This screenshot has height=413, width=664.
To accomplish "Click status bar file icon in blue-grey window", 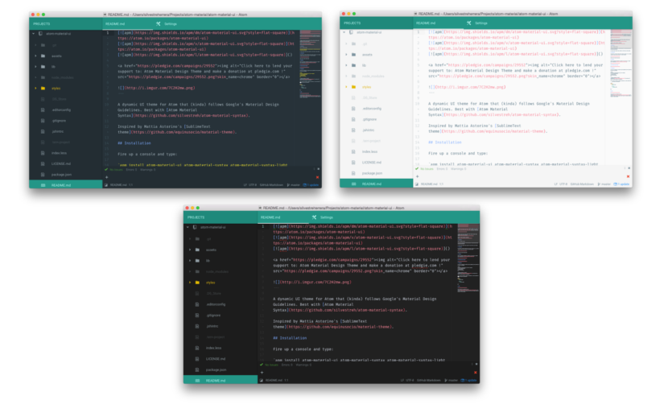I will pyautogui.click(x=106, y=185).
